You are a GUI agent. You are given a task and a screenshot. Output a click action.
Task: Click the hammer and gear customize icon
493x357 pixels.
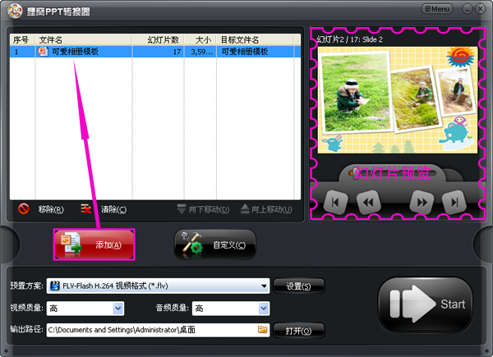pos(191,244)
